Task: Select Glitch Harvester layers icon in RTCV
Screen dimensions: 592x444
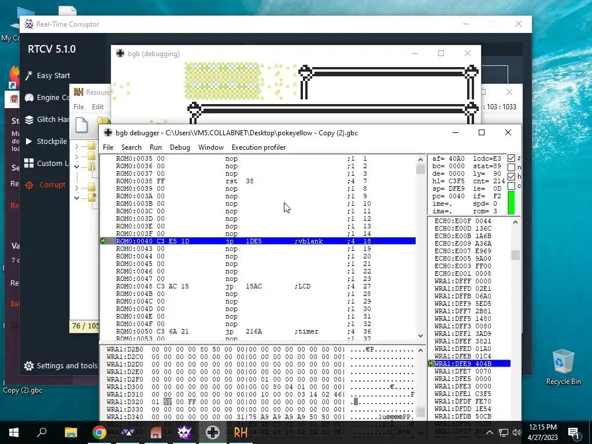Action: coord(29,120)
